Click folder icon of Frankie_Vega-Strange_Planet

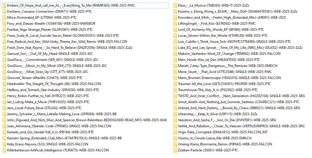[x=4, y=30]
